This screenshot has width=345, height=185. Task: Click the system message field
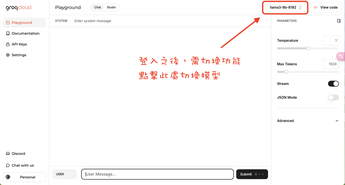(x=171, y=21)
